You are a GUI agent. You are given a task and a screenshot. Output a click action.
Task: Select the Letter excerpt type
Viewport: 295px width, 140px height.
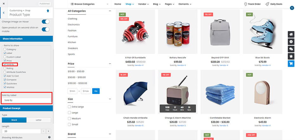point(39,120)
